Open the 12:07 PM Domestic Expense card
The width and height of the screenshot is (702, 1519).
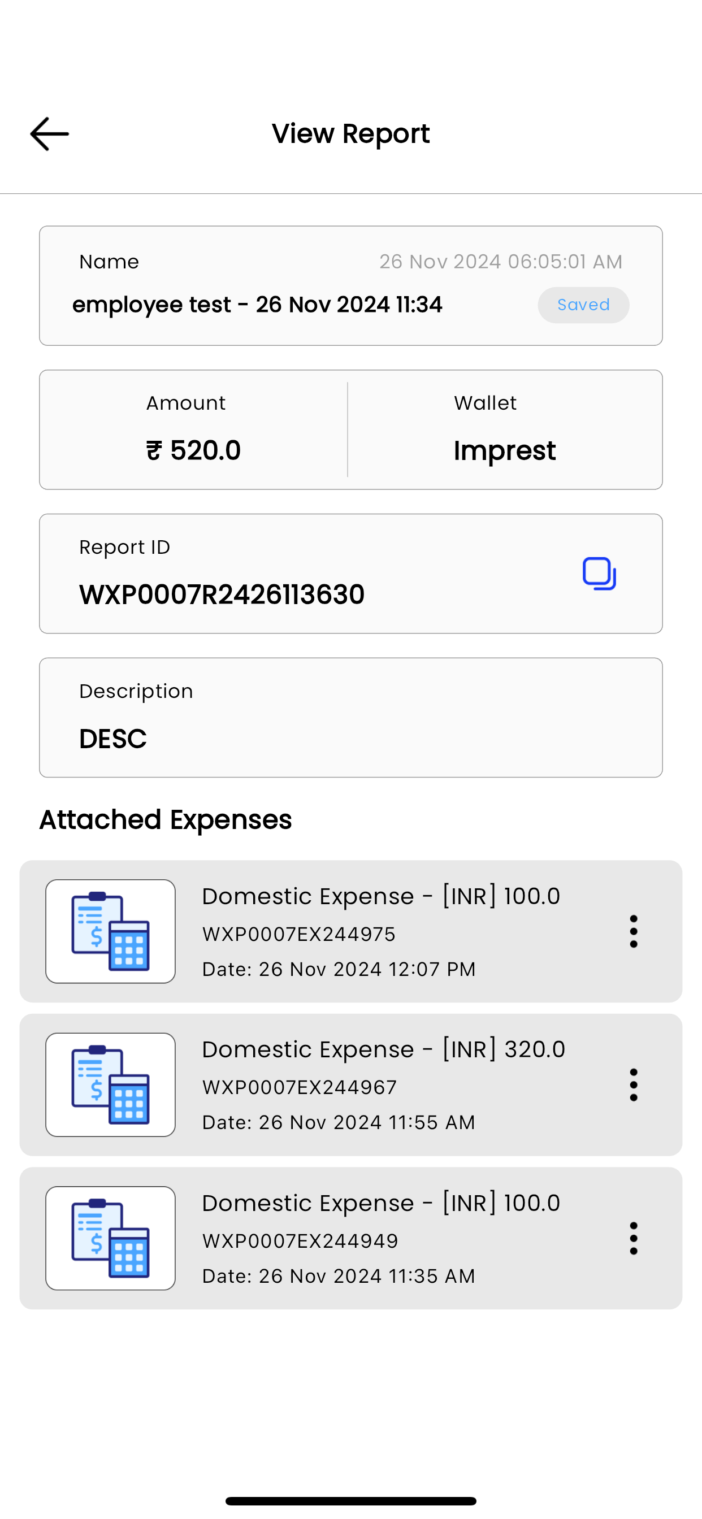tap(351, 931)
